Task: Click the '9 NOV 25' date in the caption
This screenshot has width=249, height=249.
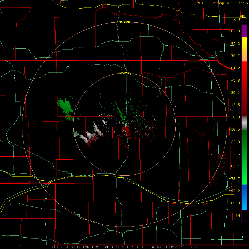Action: tap(175, 247)
